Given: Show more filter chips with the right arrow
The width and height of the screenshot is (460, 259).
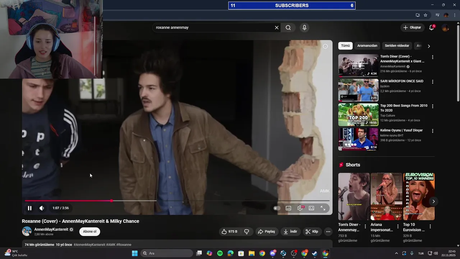Looking at the screenshot, I should click(429, 46).
